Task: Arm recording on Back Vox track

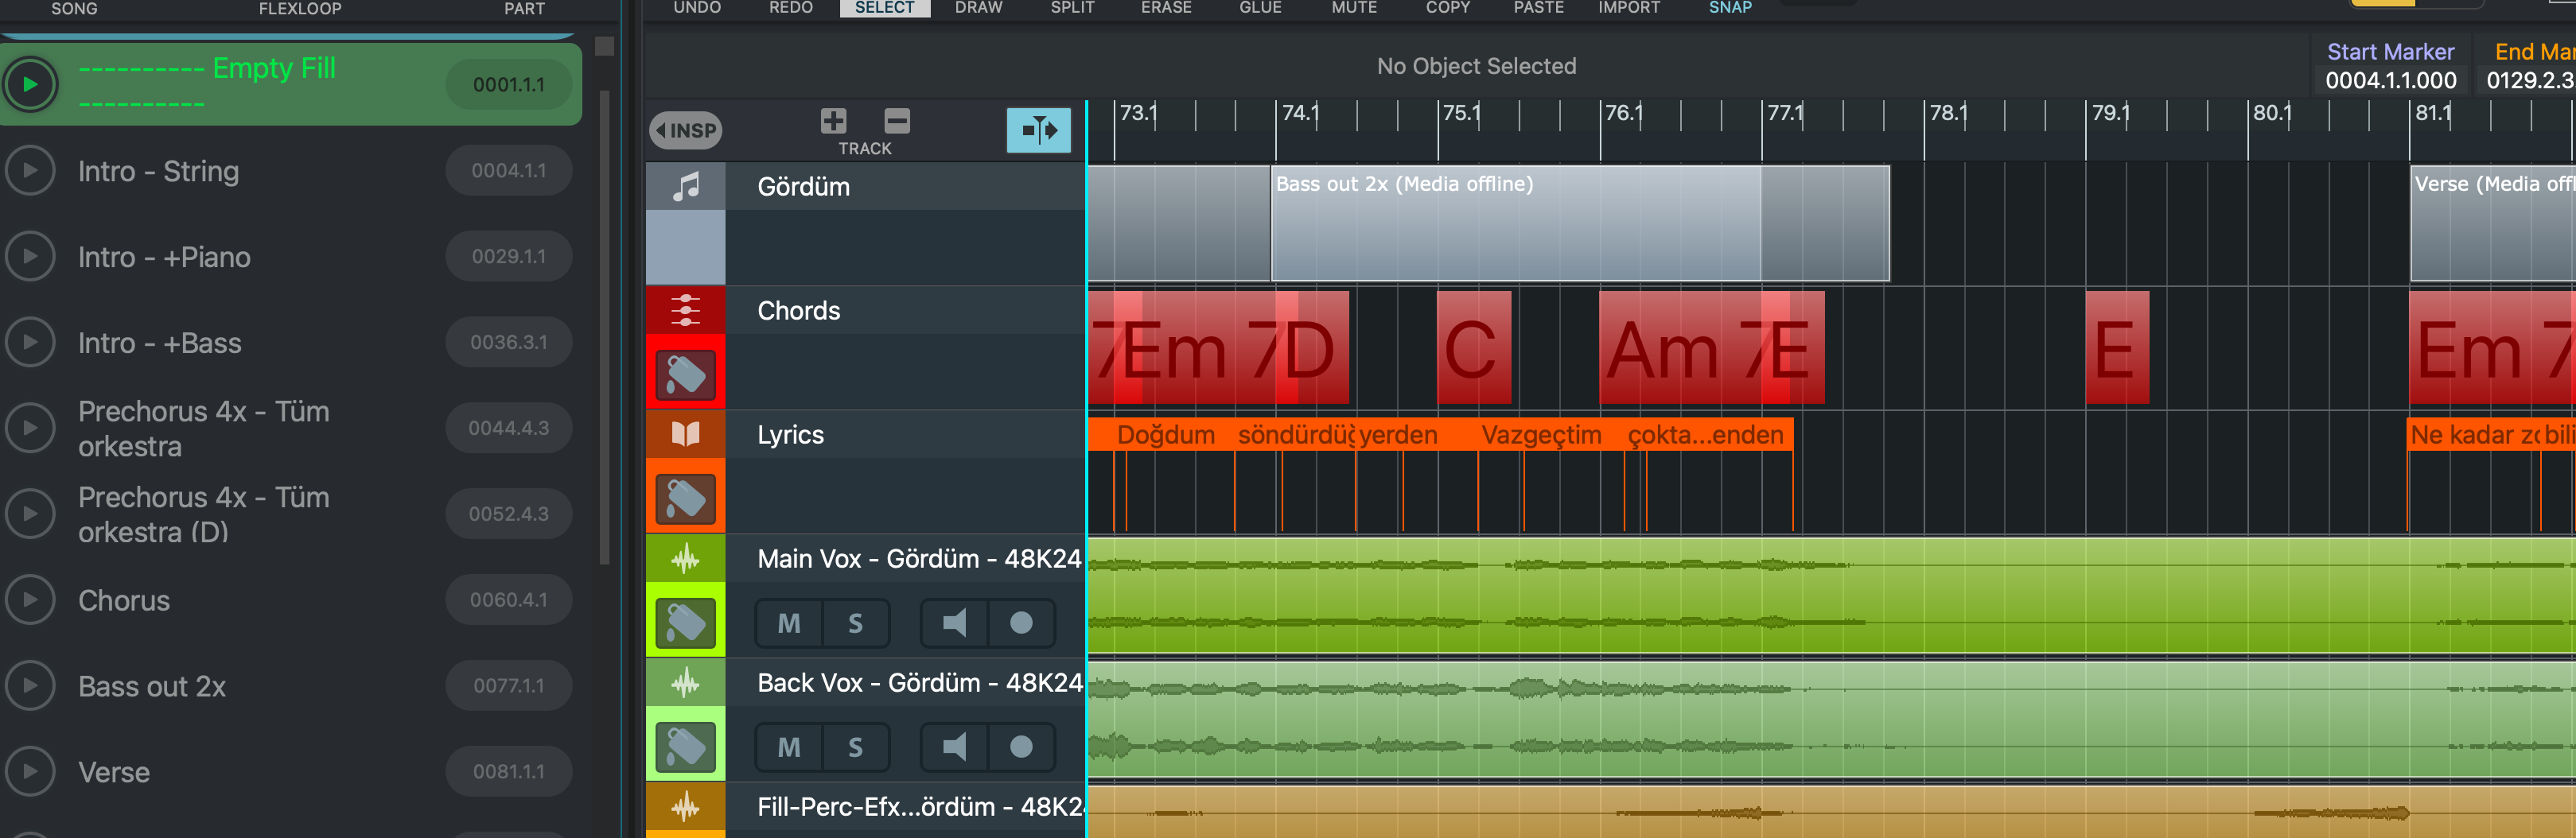Action: [x=1021, y=747]
